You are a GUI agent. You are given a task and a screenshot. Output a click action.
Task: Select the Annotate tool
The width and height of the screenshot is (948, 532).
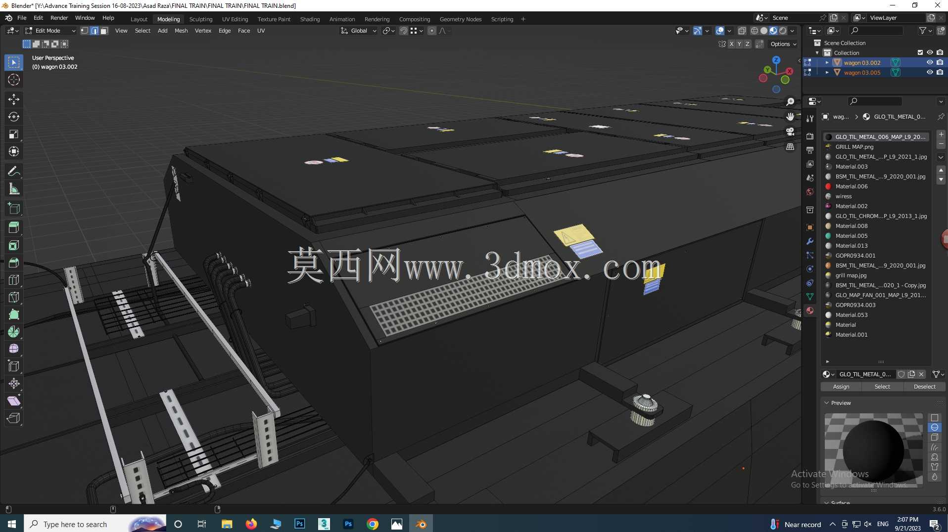click(x=14, y=172)
